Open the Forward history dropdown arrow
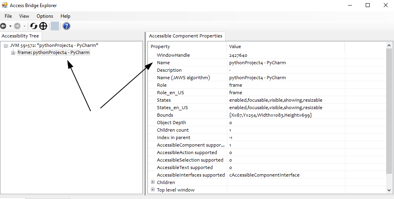 point(24,26)
